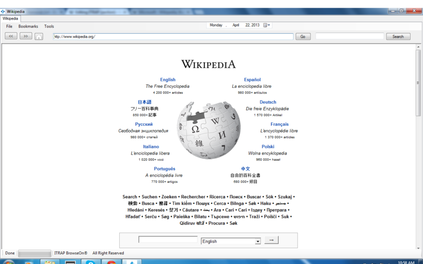Open the Tools menu
This screenshot has width=423, height=264.
tap(49, 26)
